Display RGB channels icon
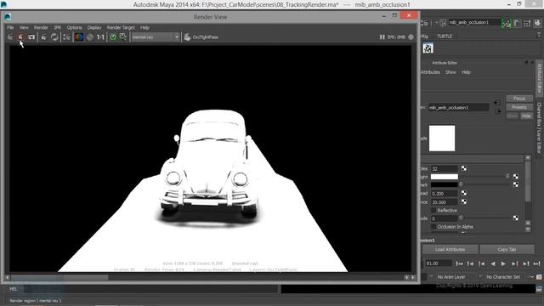Viewport: 544px width, 306px height. [x=79, y=37]
